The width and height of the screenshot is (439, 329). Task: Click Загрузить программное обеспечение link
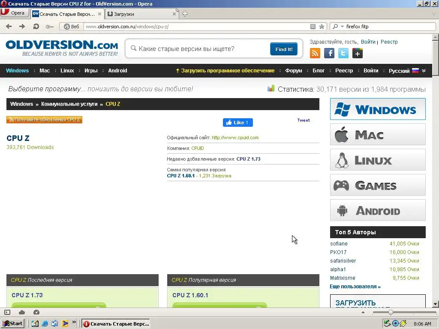tap(225, 71)
